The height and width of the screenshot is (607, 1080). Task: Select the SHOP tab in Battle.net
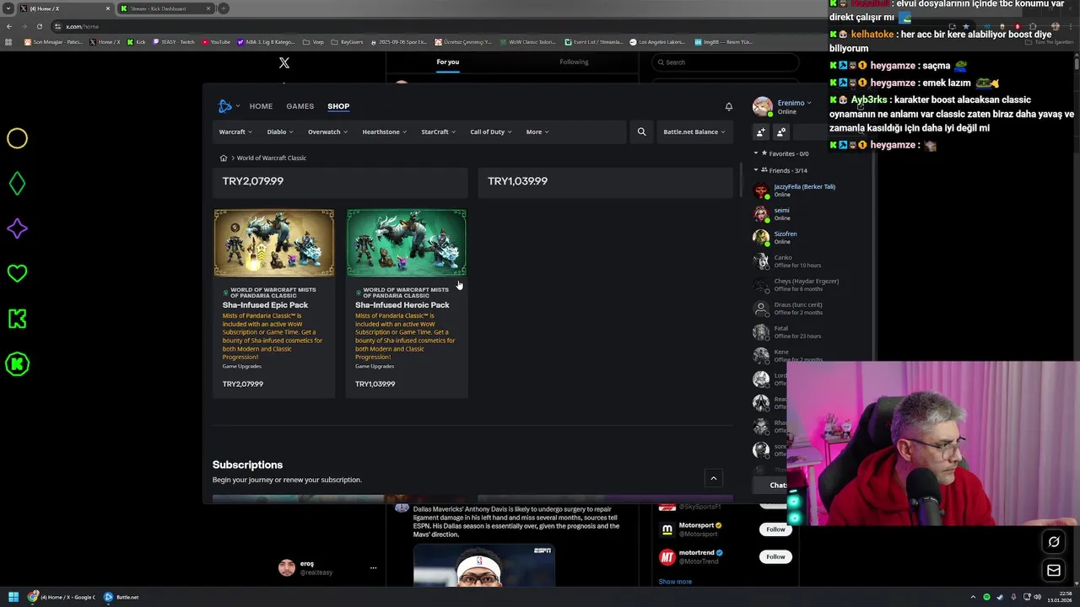(x=338, y=106)
